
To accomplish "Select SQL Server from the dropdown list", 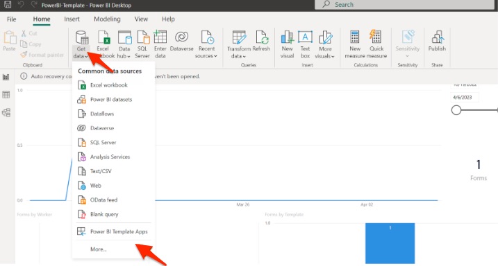I will 114,143.
